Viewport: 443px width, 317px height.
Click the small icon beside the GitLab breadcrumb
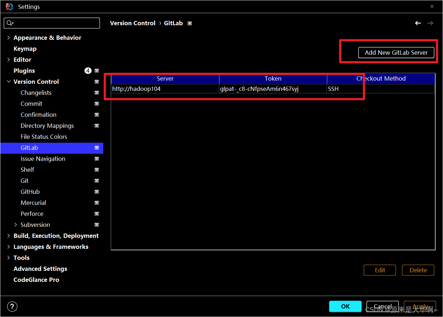[190, 23]
